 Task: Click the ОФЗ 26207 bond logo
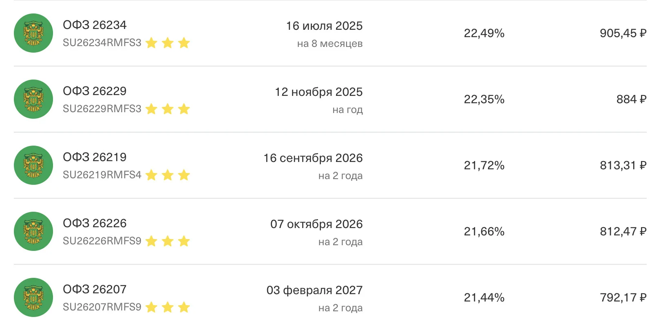point(33,297)
